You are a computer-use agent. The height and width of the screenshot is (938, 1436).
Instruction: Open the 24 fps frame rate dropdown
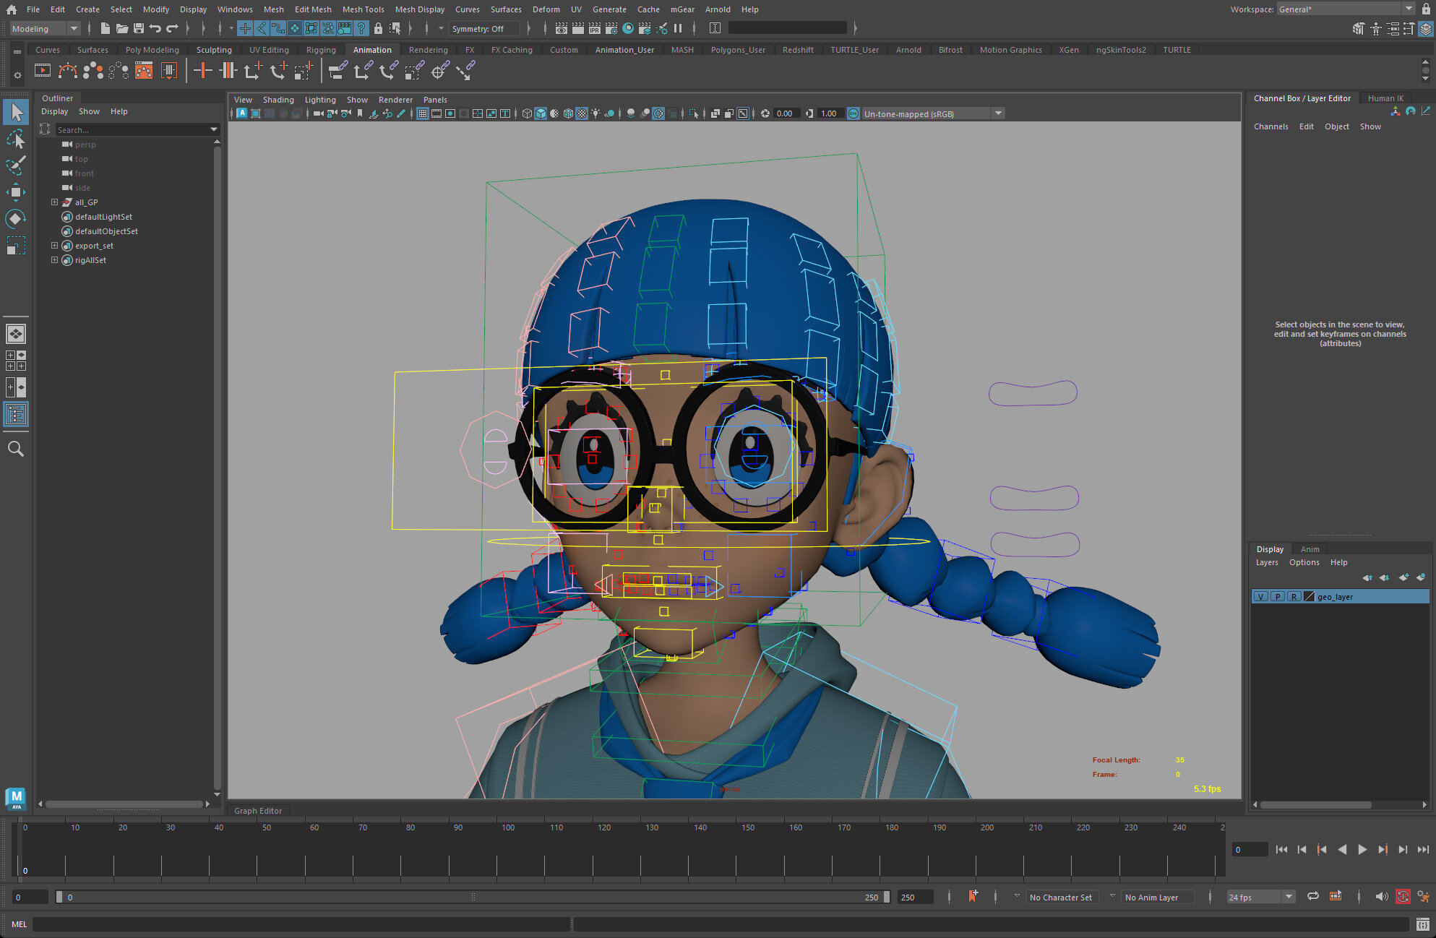(x=1260, y=897)
